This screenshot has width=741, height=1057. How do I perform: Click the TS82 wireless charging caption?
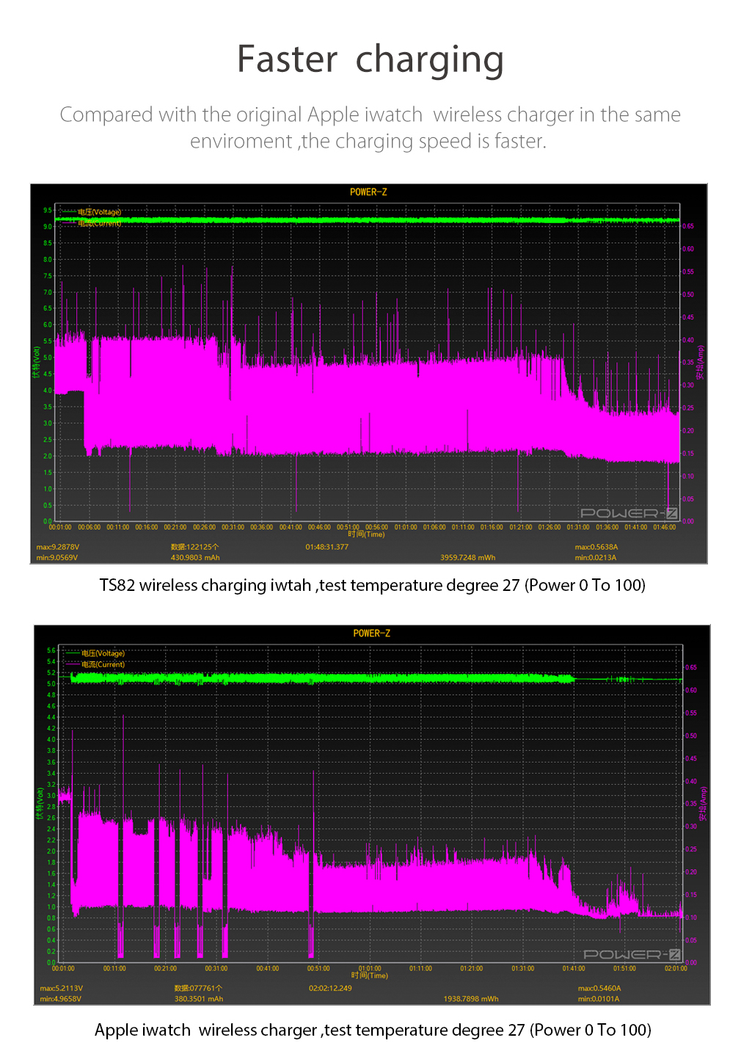coord(373,586)
